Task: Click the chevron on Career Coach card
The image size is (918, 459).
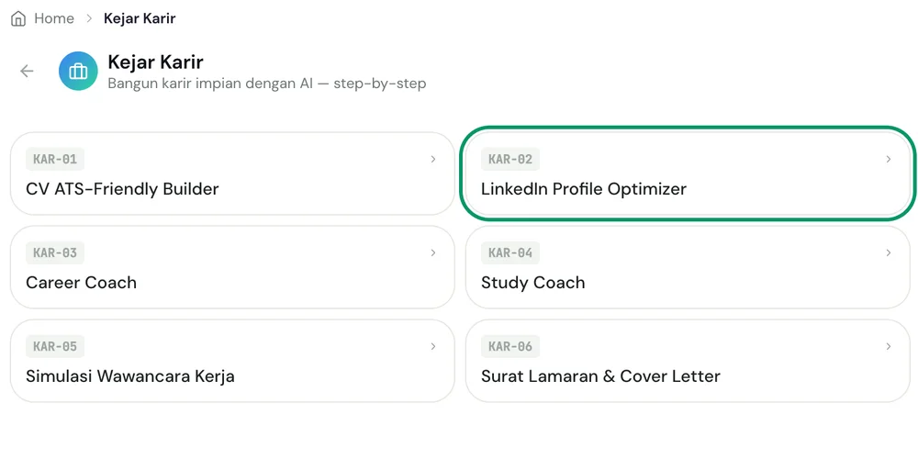Action: point(433,253)
